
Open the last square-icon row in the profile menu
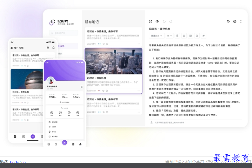click(65, 137)
